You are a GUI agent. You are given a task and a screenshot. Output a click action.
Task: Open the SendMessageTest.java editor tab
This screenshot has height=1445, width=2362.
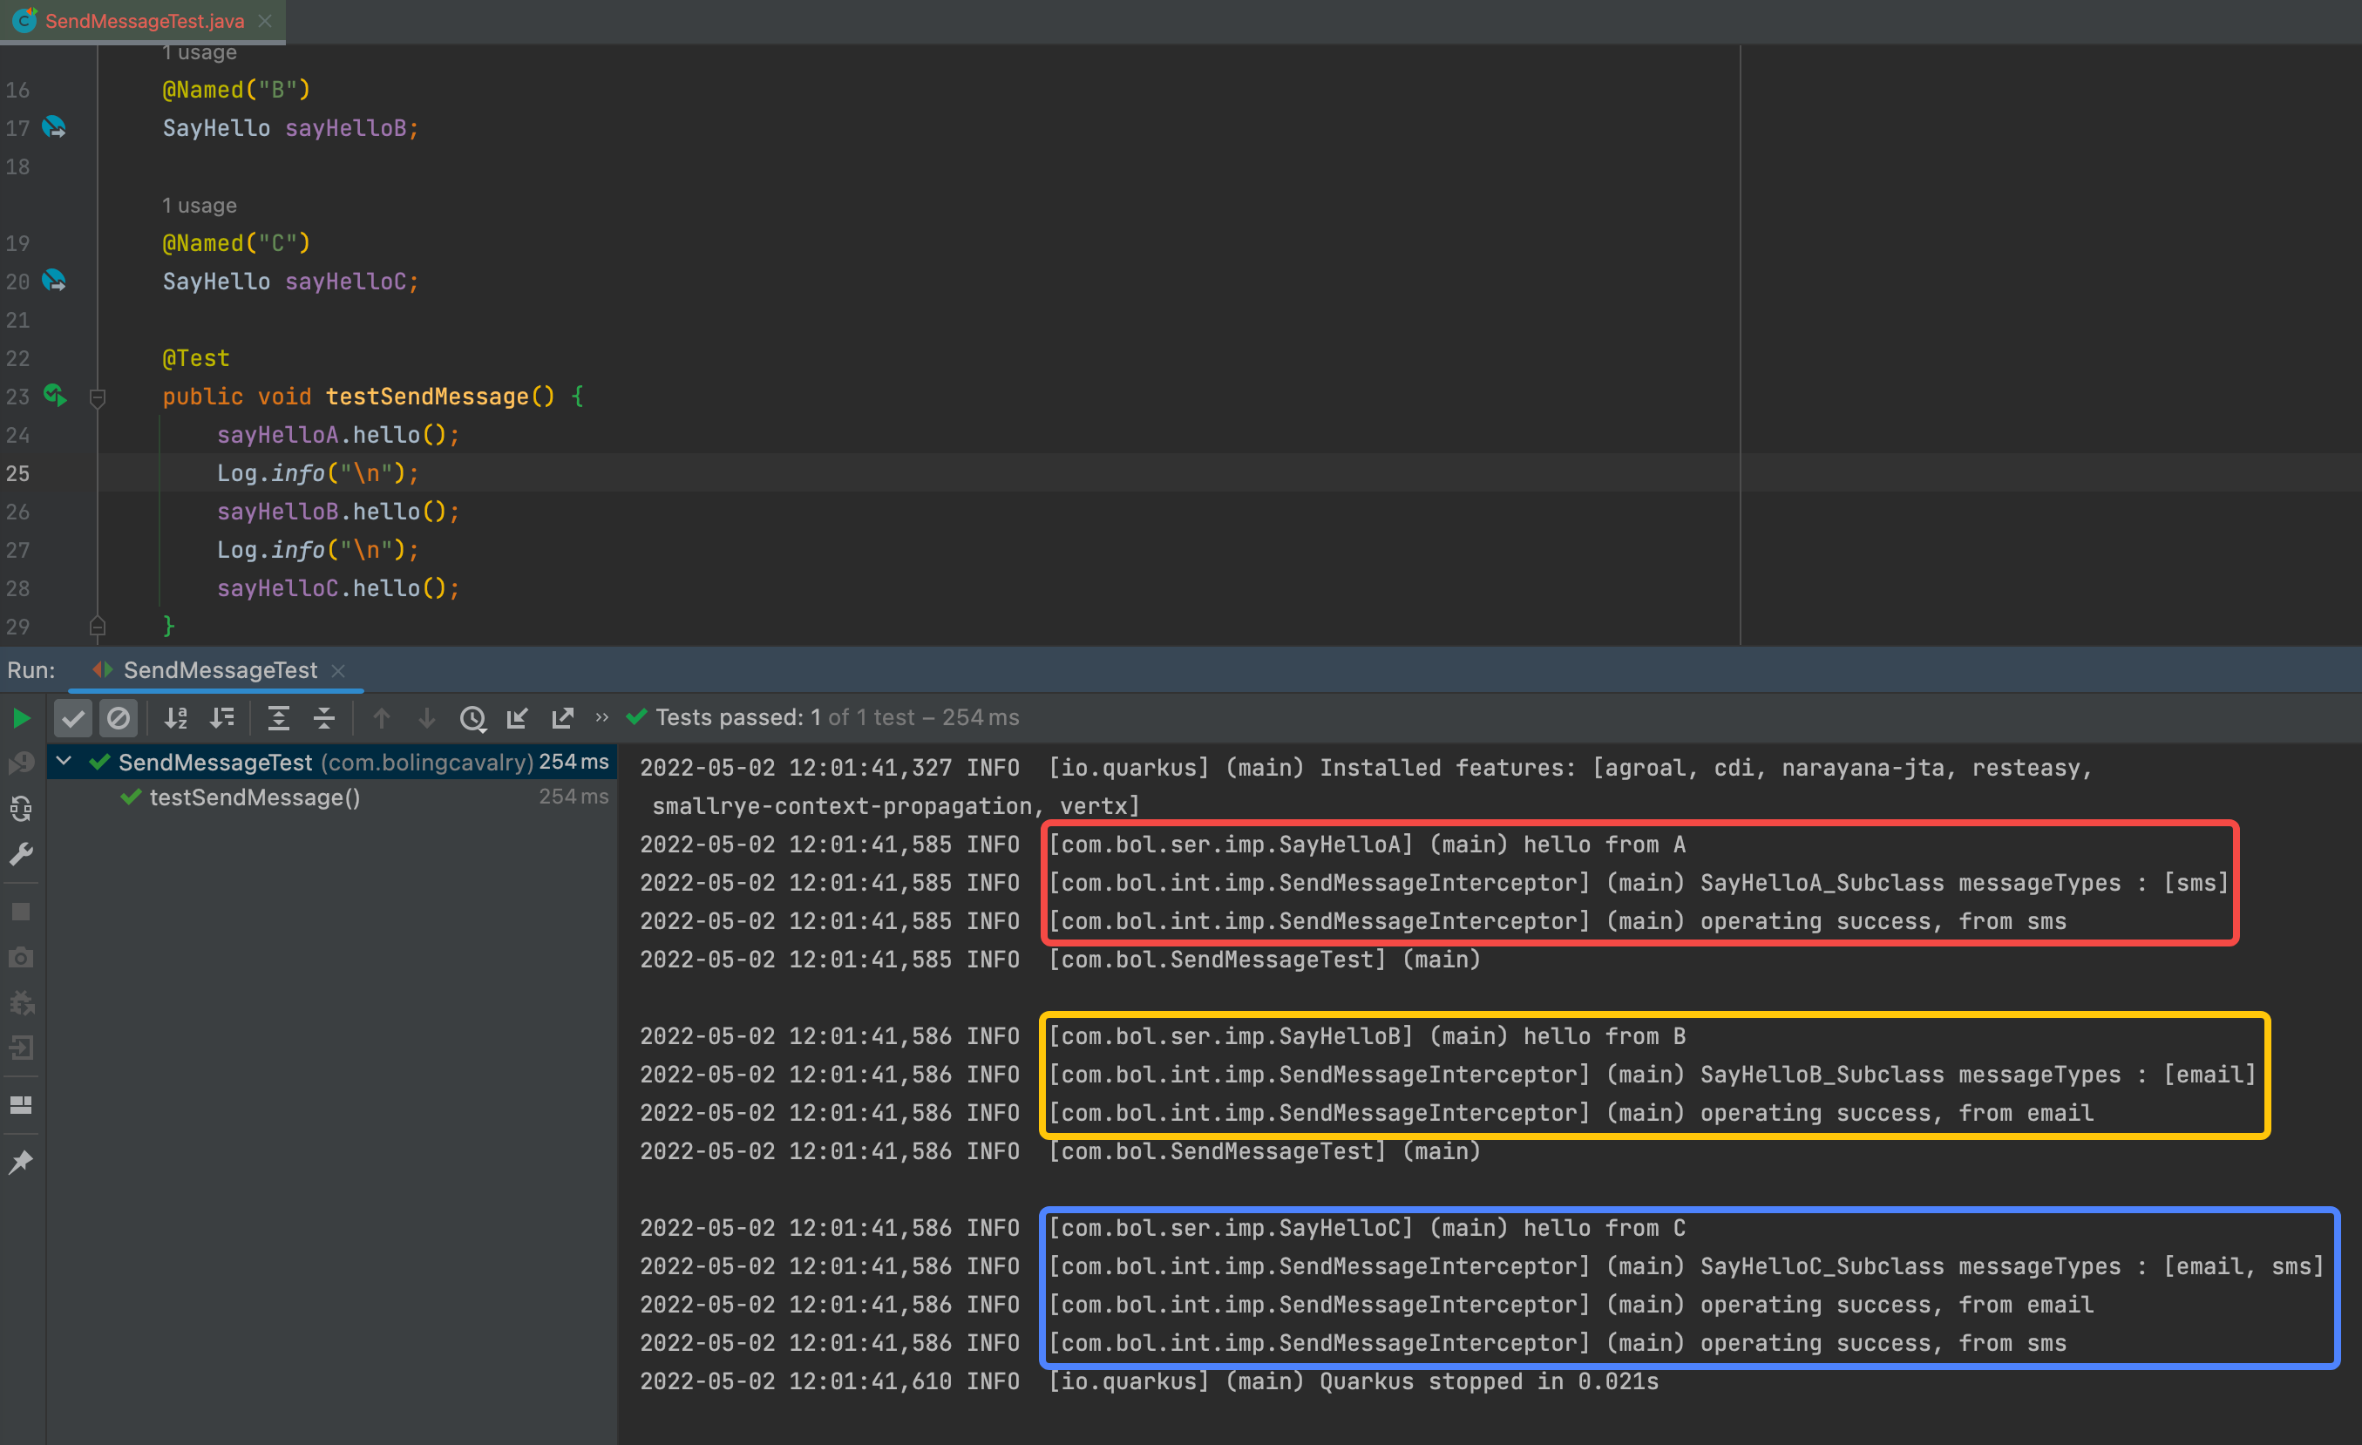tap(144, 21)
